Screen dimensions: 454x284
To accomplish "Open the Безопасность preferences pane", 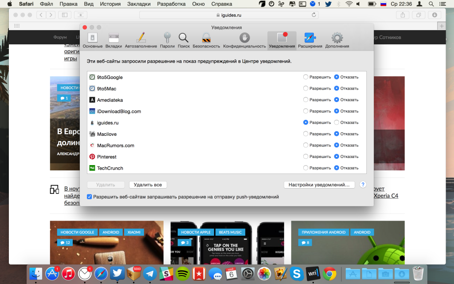I will point(206,40).
